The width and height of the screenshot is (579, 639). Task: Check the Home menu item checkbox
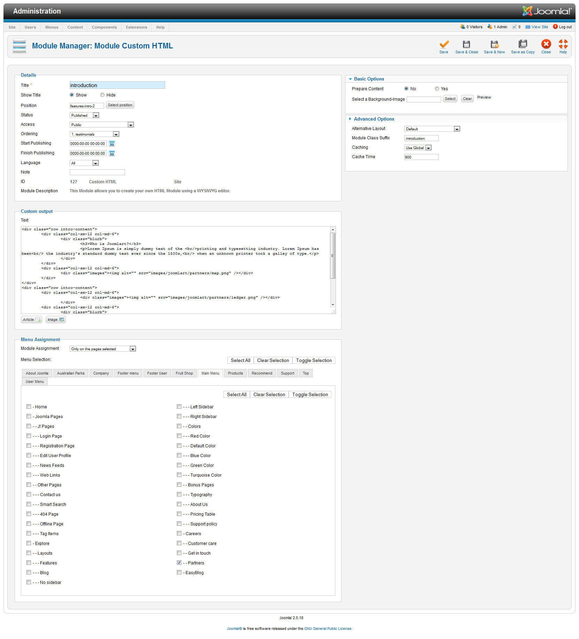(29, 406)
